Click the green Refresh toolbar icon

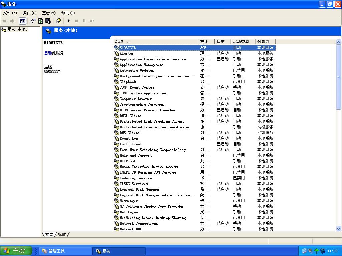coord(40,21)
